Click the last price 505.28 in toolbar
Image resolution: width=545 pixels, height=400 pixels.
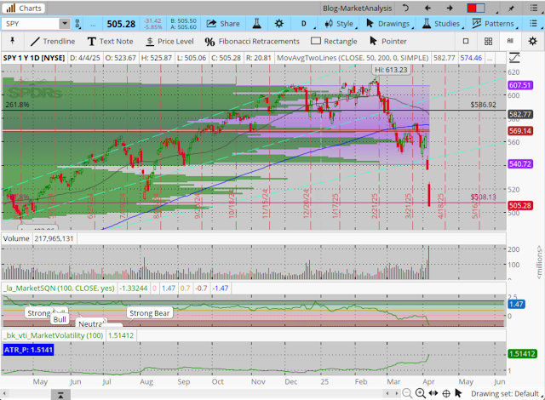coord(121,24)
